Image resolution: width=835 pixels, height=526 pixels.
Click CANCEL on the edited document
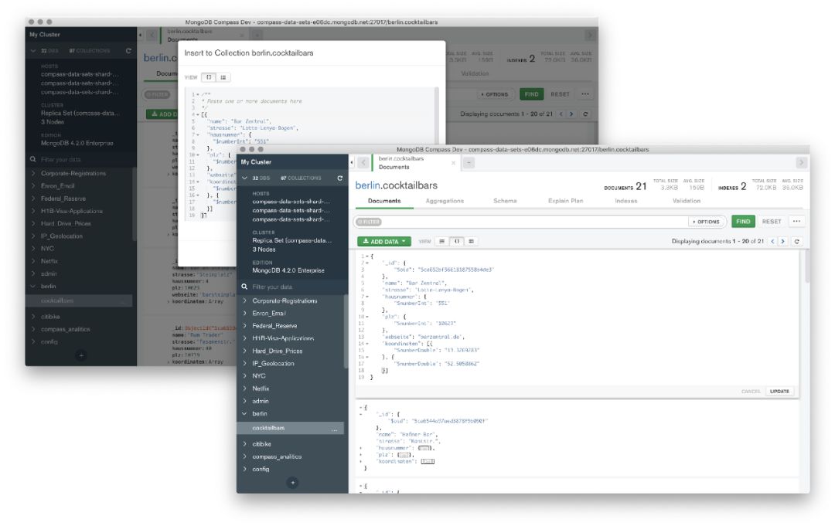tap(751, 392)
